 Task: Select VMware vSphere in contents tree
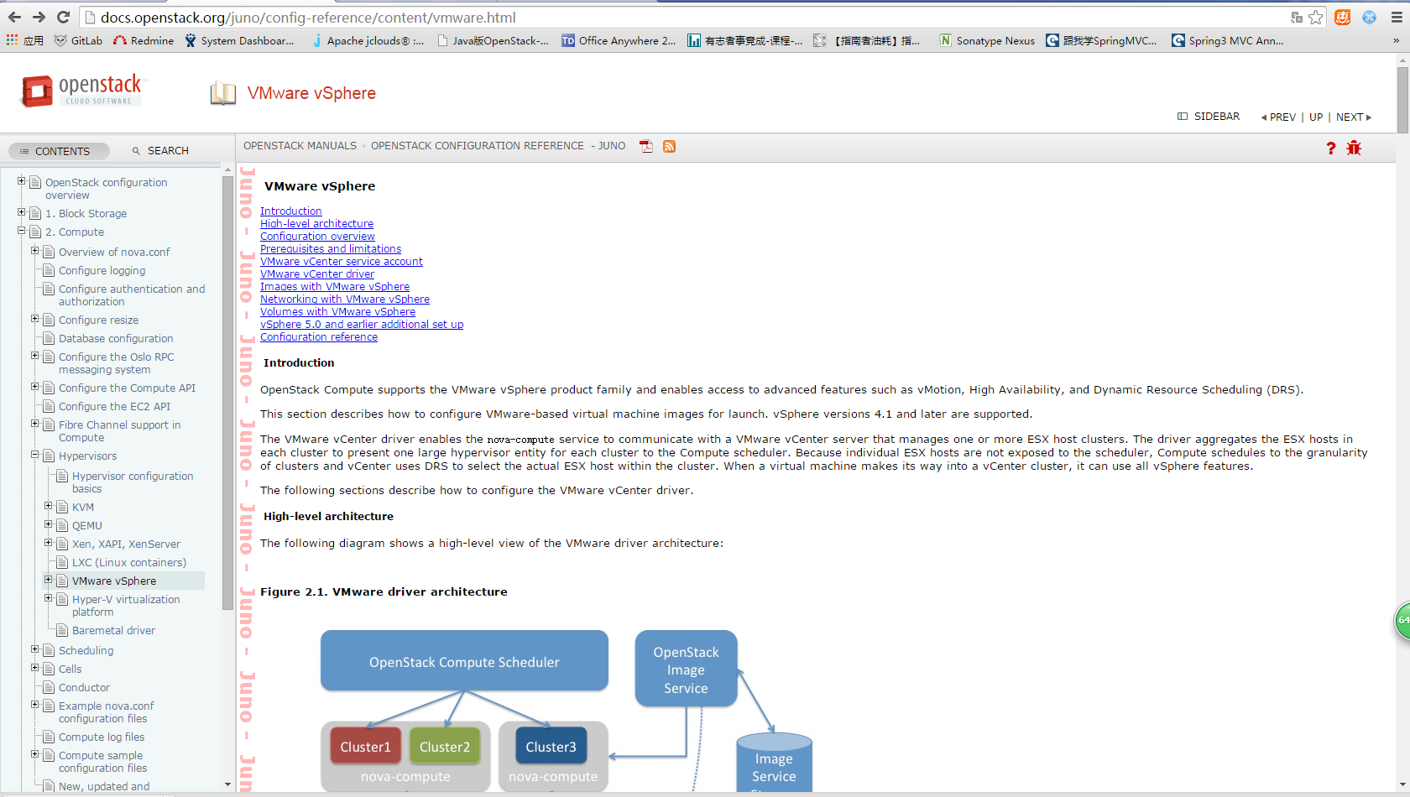coord(114,581)
